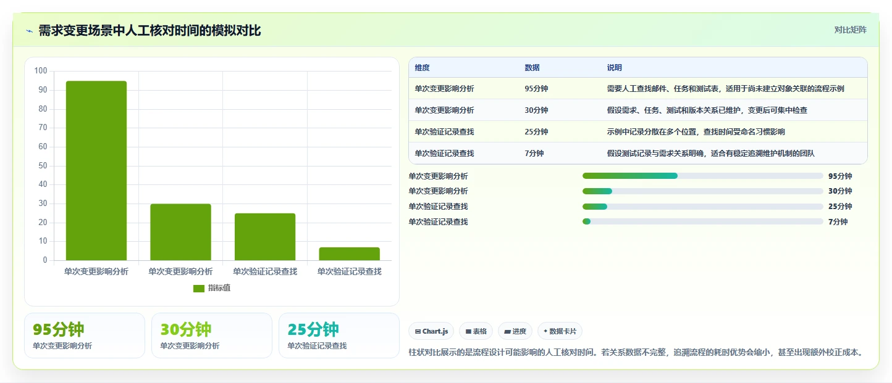Open the teal 25分钟 stat card
This screenshot has width=892, height=383.
pos(339,336)
